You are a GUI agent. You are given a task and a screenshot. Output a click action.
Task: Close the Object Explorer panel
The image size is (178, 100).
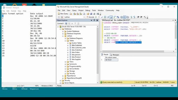97,20
